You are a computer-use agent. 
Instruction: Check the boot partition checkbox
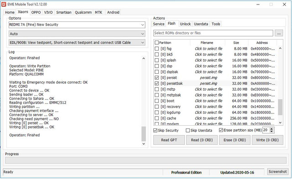pyautogui.click(x=157, y=101)
